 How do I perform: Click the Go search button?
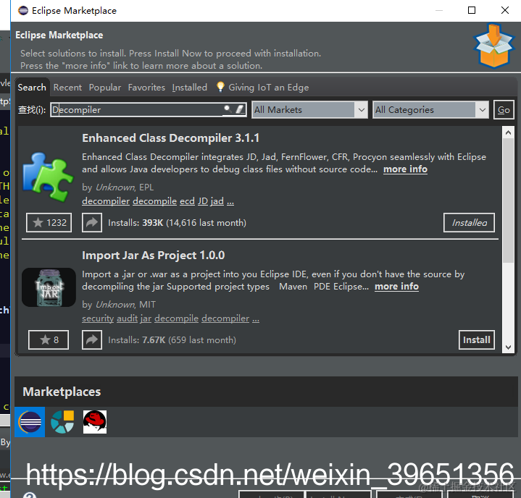pos(504,109)
